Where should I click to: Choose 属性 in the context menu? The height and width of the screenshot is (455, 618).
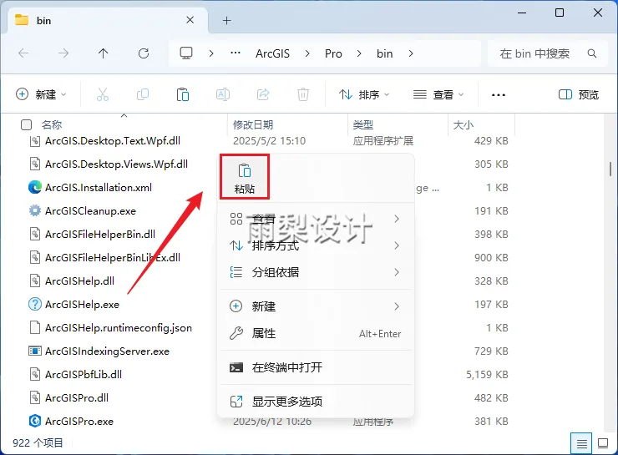pyautogui.click(x=316, y=333)
